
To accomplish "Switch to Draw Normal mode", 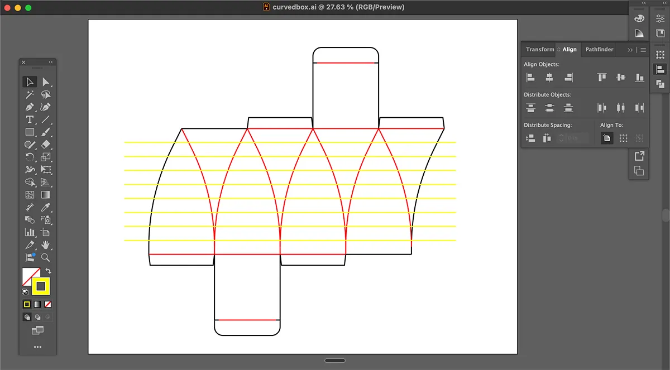I will click(26, 317).
